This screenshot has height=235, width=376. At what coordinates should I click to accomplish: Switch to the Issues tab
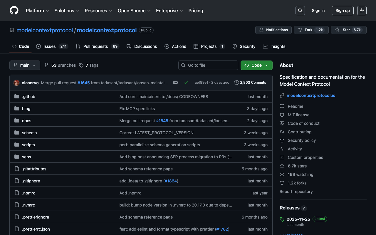[52, 46]
